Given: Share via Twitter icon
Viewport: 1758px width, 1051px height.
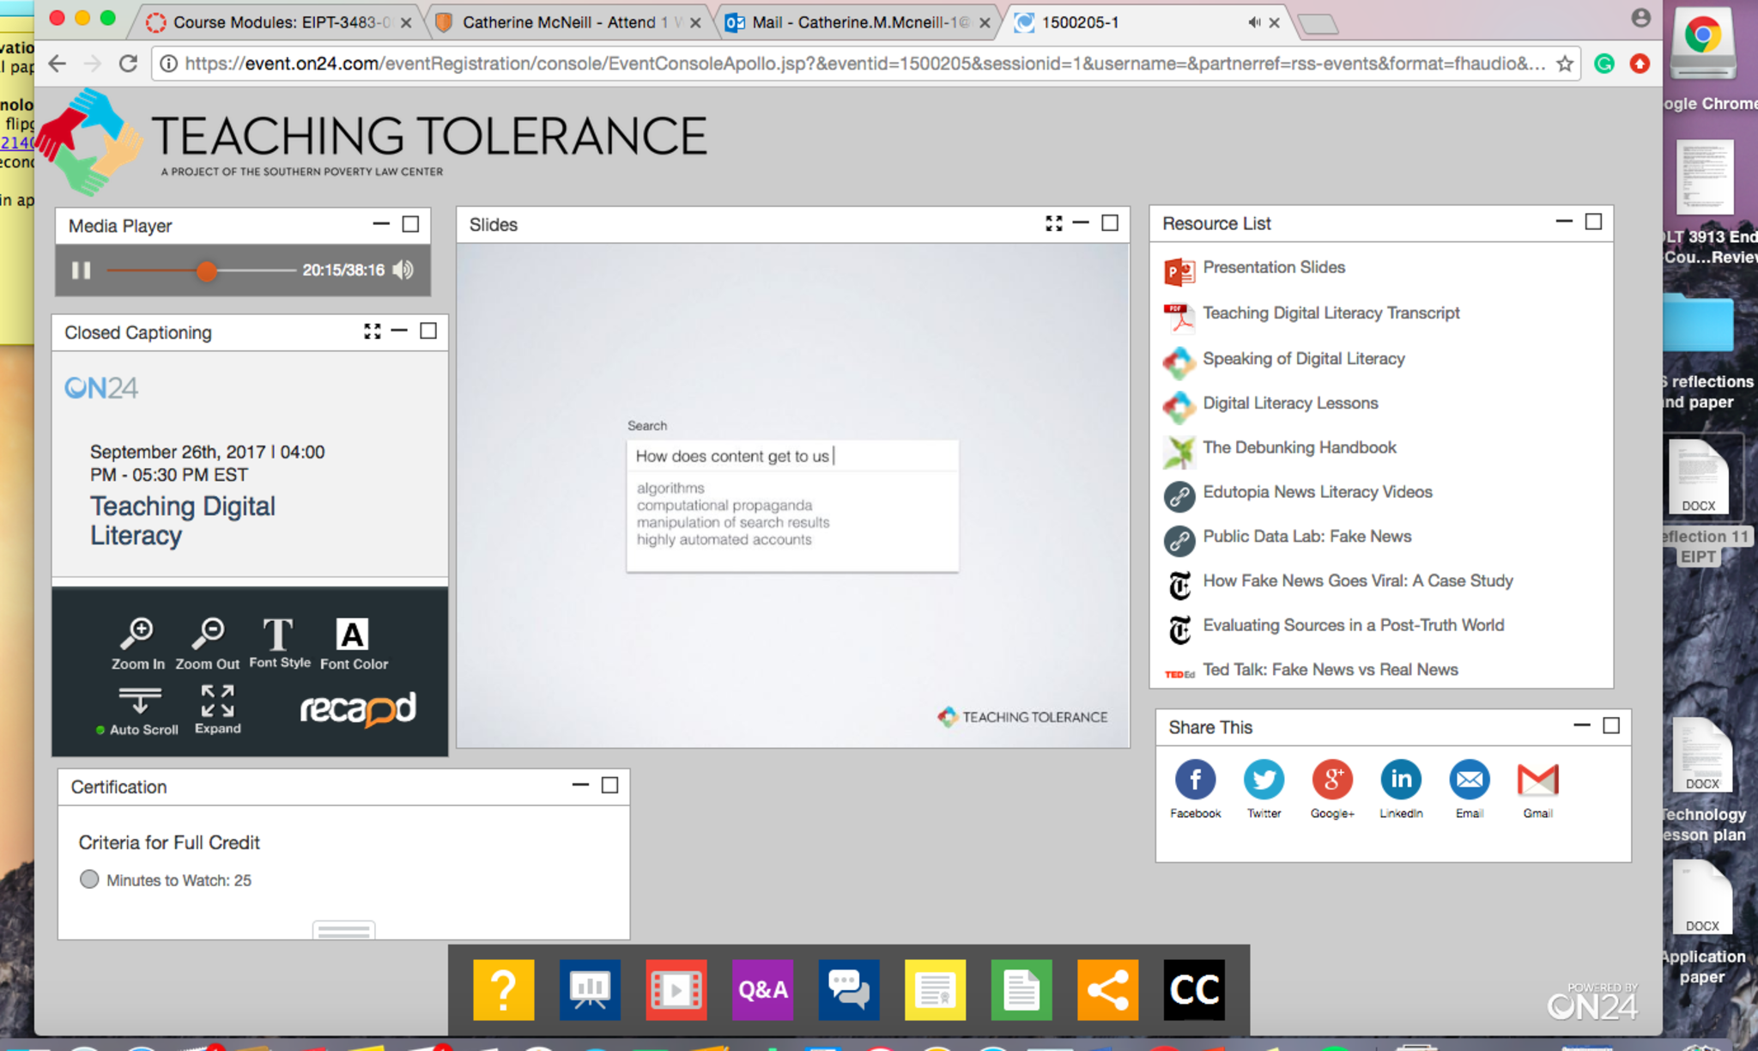Looking at the screenshot, I should coord(1264,780).
